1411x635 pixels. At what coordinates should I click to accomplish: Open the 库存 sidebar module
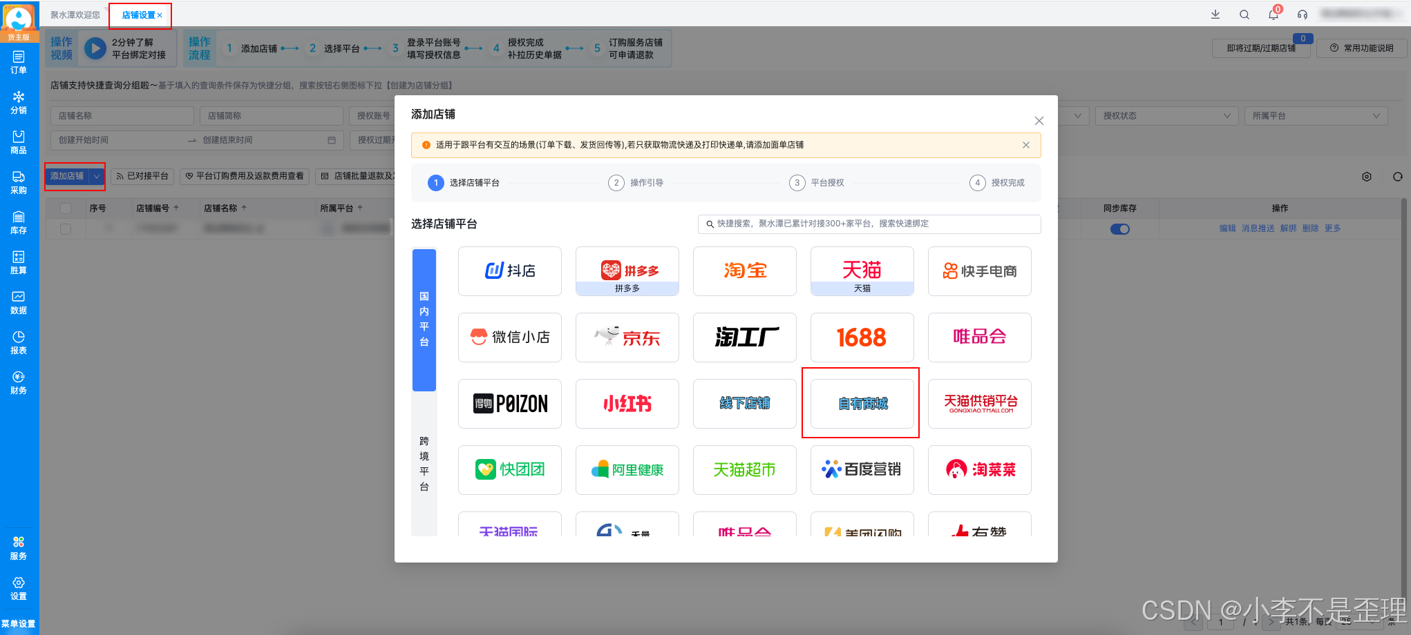point(19,222)
